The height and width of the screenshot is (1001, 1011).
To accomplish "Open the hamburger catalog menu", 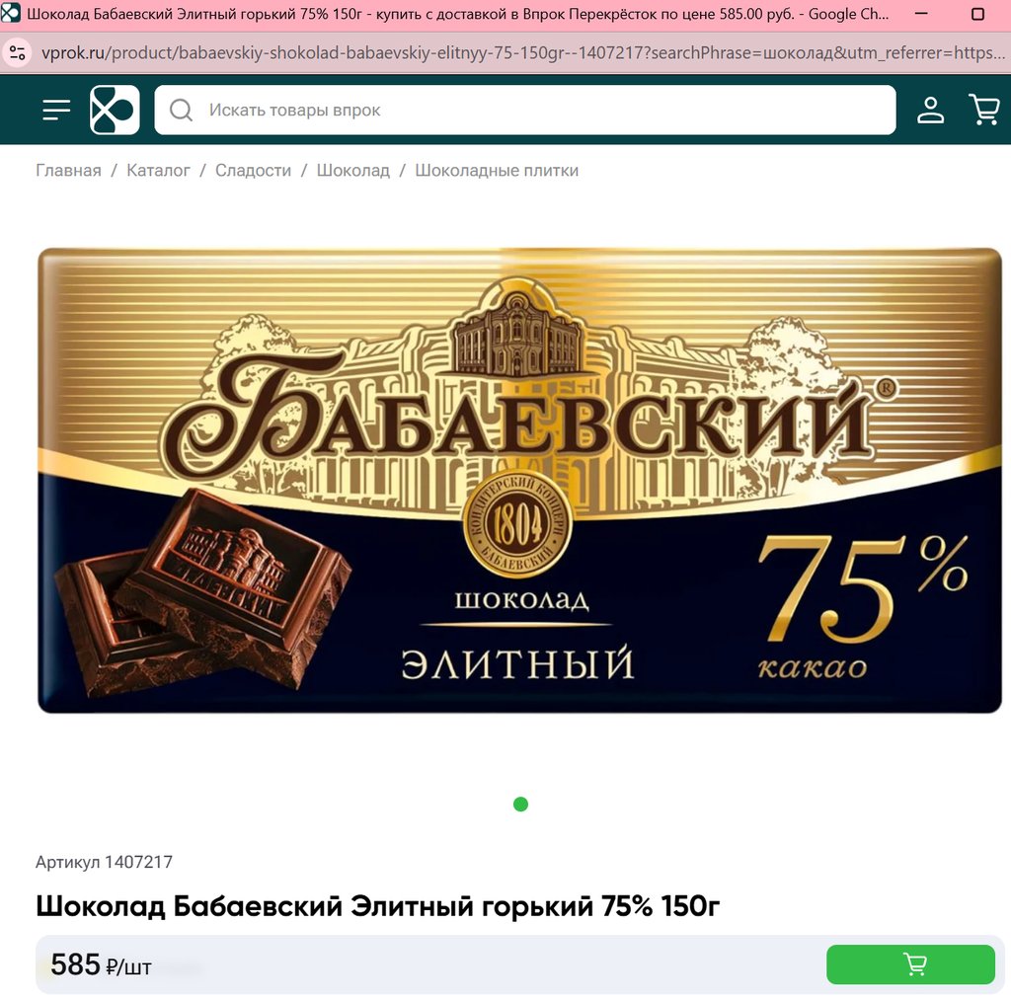I will pyautogui.click(x=56, y=111).
